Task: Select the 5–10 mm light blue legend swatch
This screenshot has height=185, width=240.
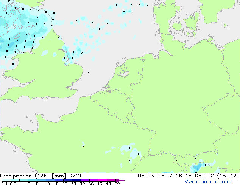Action: (41, 180)
